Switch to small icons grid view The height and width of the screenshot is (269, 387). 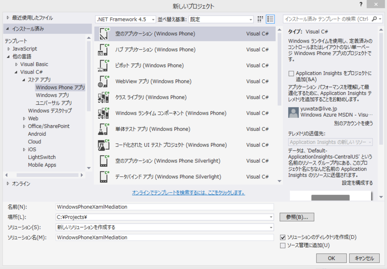pyautogui.click(x=260, y=19)
